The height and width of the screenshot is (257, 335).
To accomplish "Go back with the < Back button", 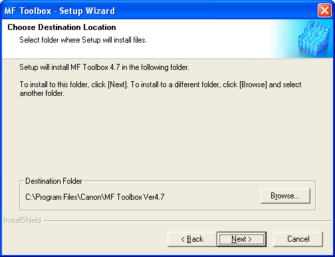I will (192, 239).
